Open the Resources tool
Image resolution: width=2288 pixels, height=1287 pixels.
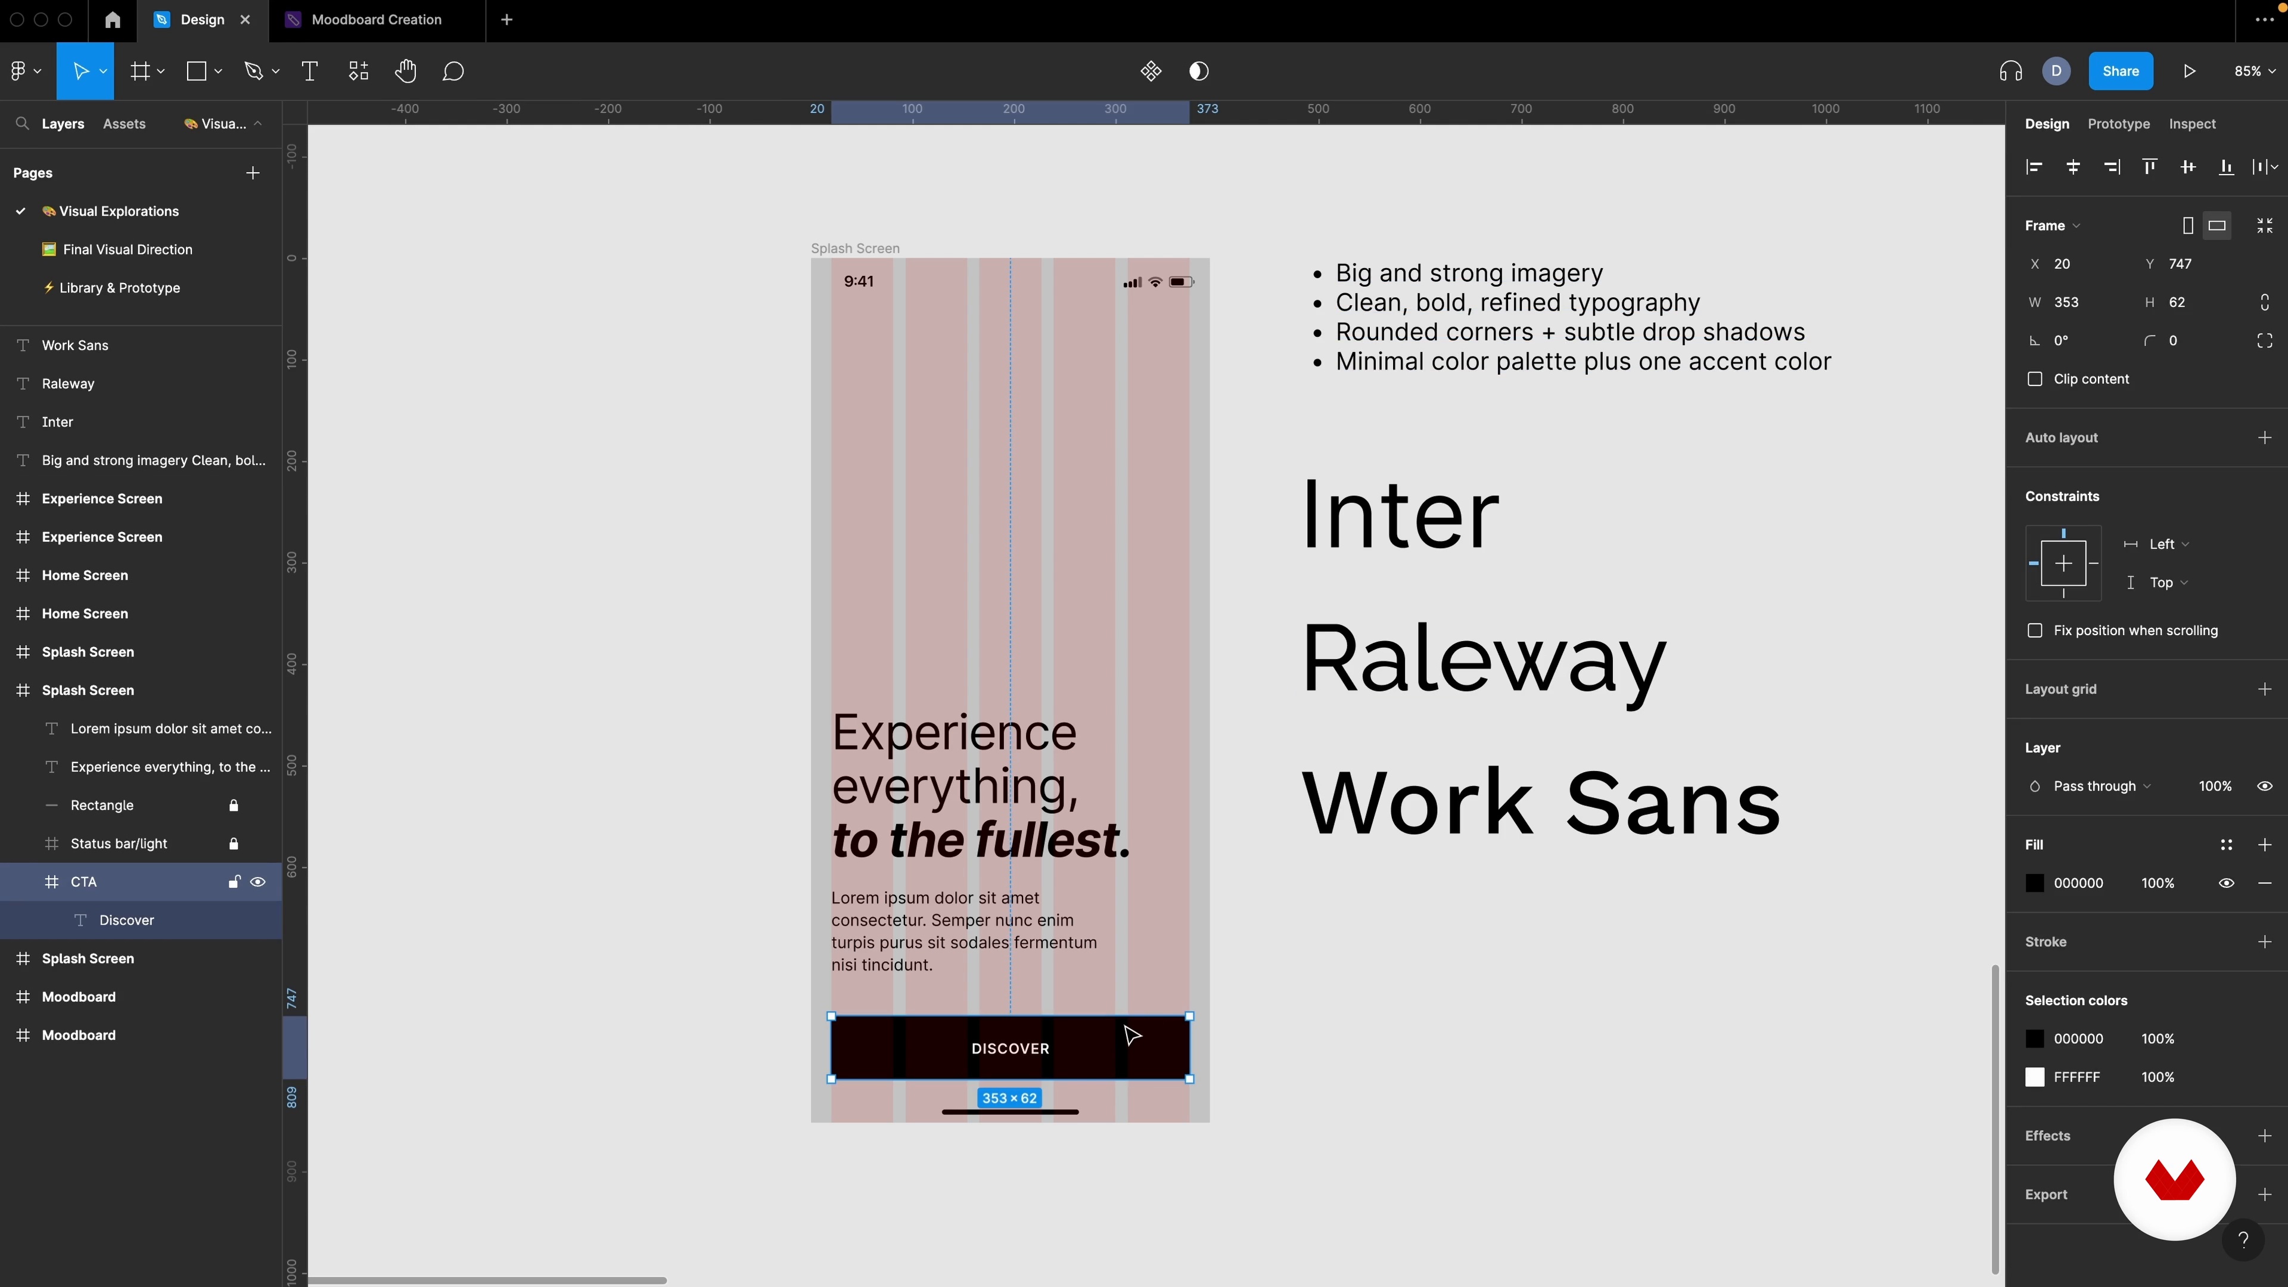click(x=359, y=71)
